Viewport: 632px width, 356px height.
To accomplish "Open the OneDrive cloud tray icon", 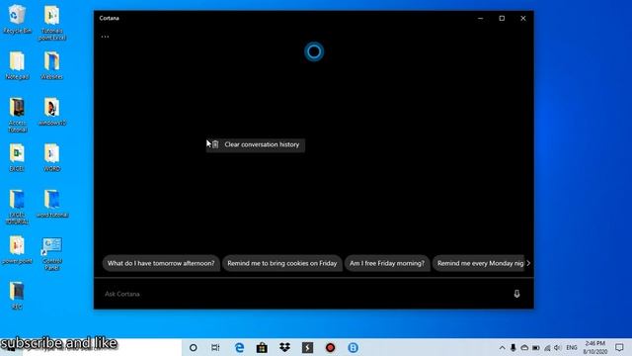I will pos(524,347).
